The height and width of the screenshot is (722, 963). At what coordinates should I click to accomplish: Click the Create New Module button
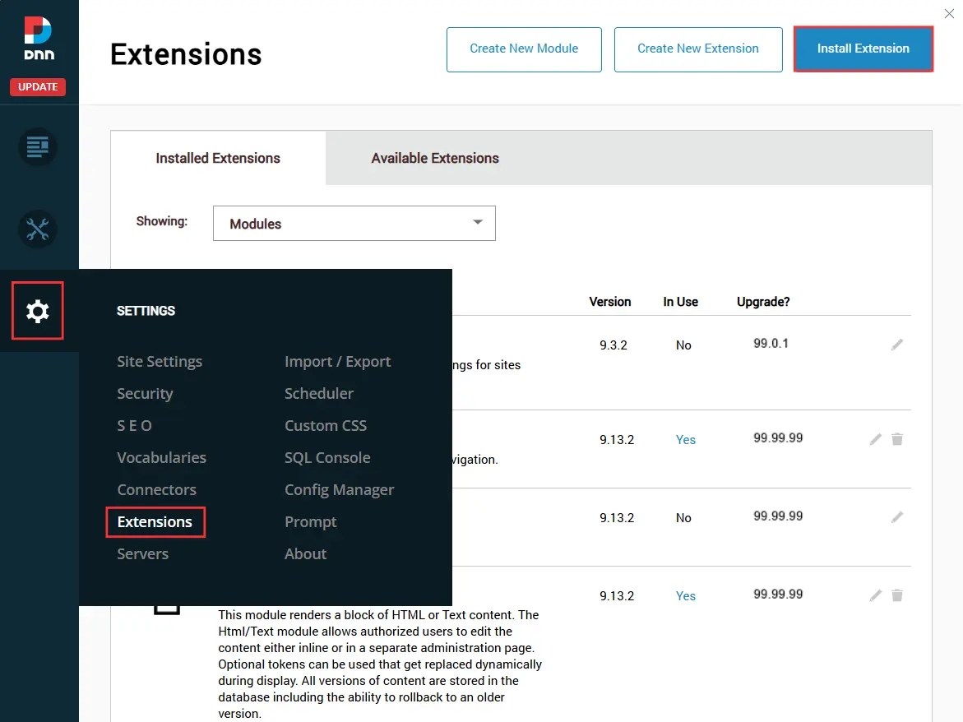(x=524, y=49)
